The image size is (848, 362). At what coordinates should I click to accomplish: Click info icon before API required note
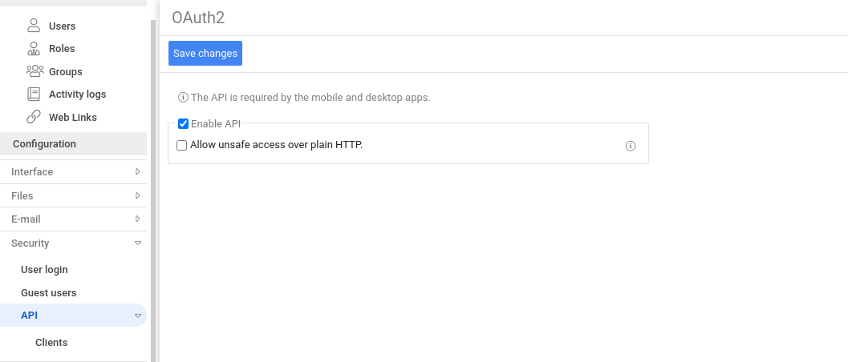(x=183, y=98)
